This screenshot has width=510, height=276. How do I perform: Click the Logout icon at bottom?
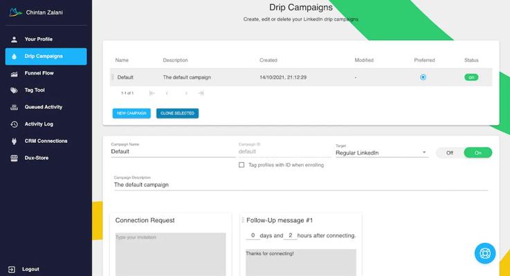pyautogui.click(x=12, y=269)
